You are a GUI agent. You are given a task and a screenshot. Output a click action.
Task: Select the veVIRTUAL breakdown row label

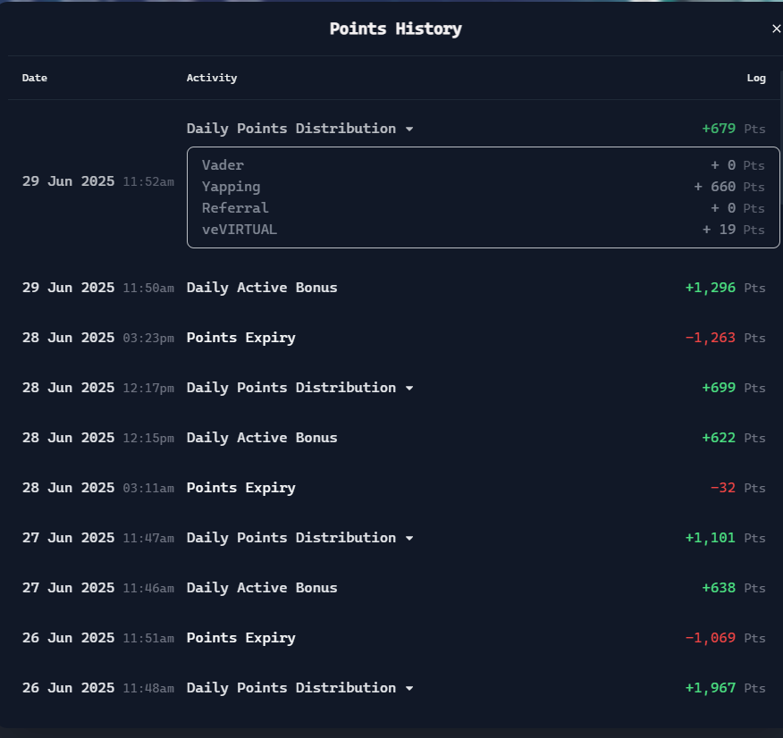240,230
